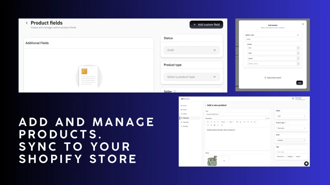The height and width of the screenshot is (185, 330).
Task: Open the chat widget icon
Action: coord(306,164)
